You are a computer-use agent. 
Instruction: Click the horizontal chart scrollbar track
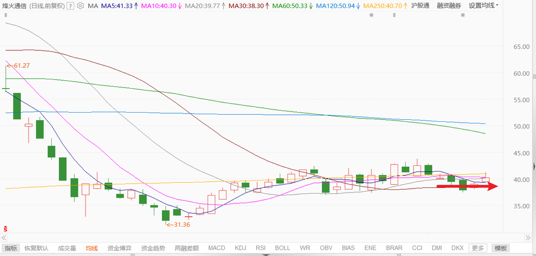click(x=266, y=238)
